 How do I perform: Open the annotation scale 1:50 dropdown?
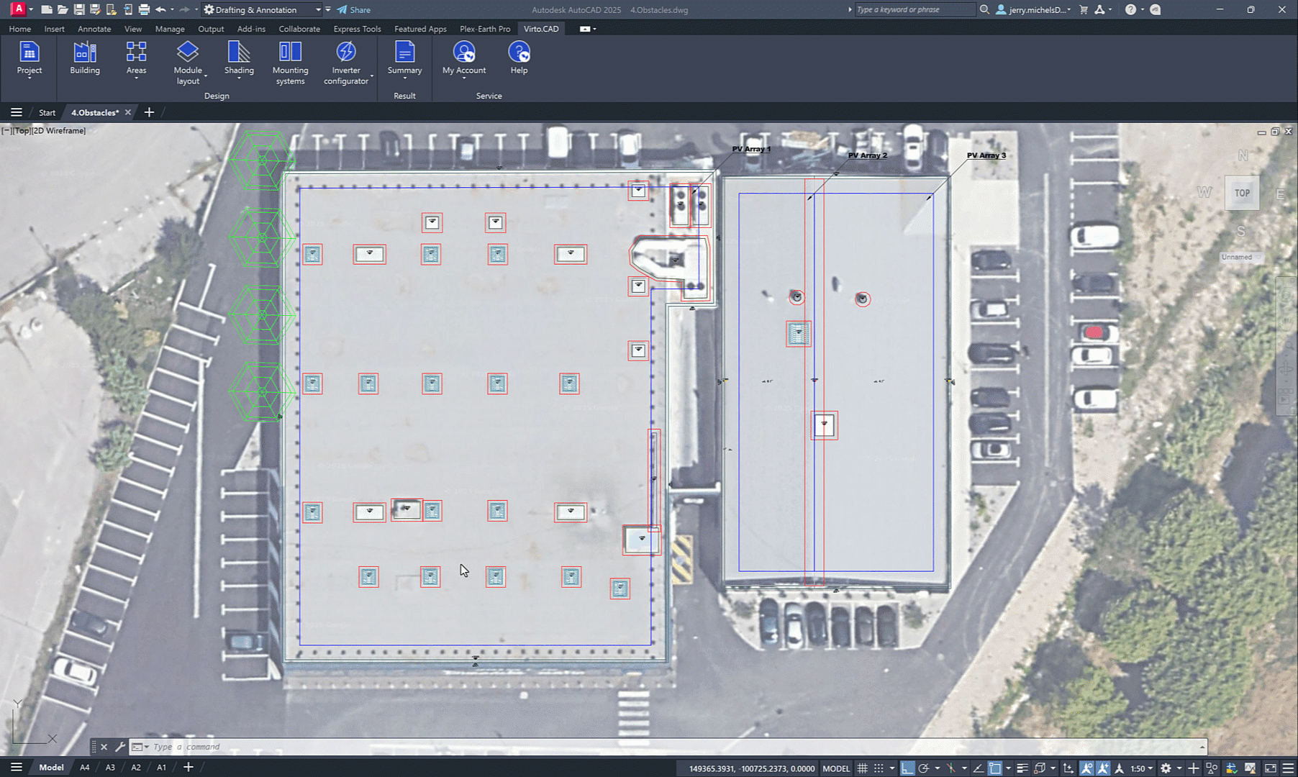1142,768
